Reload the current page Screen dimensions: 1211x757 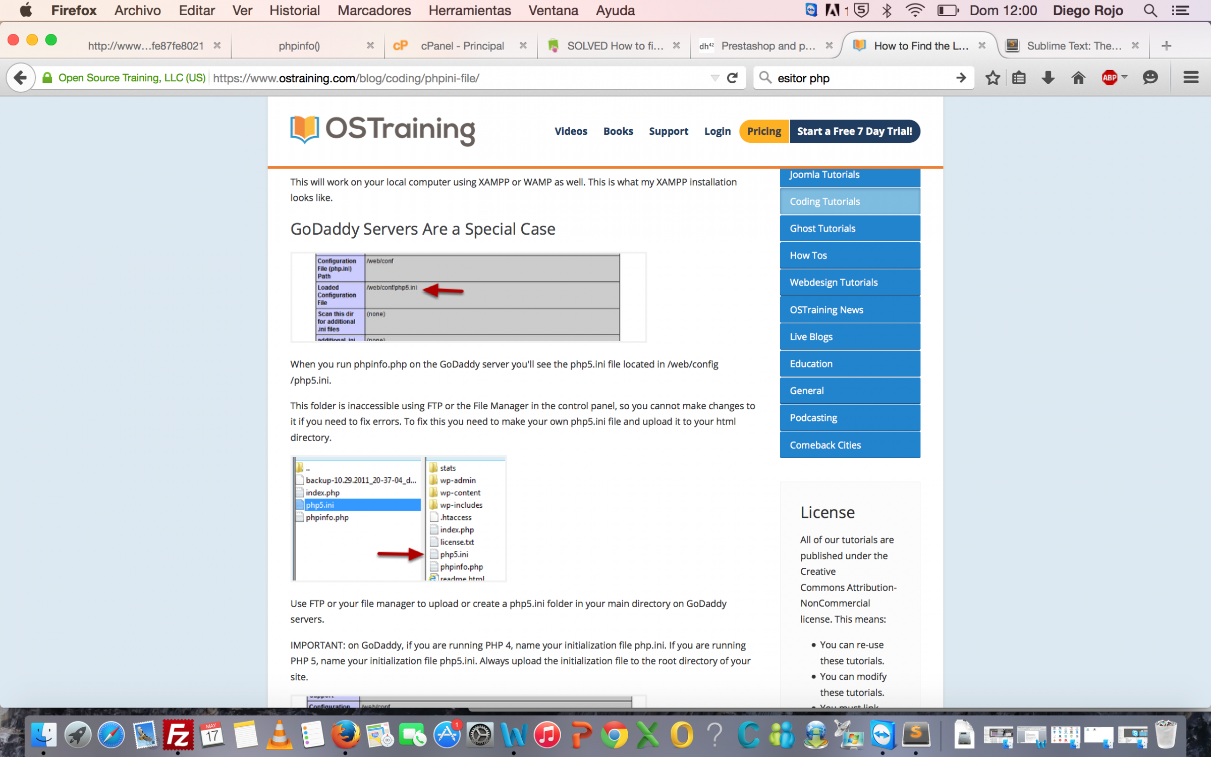[732, 78]
